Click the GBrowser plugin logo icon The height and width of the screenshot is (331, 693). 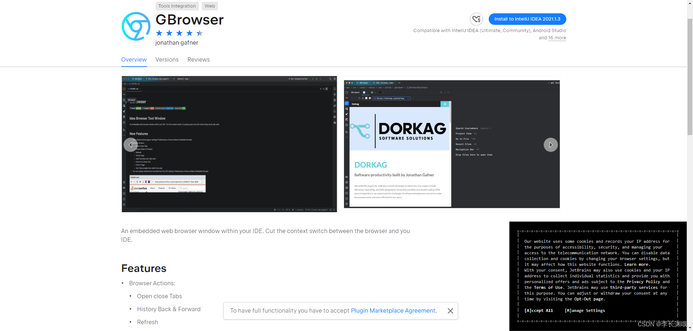[x=136, y=26]
